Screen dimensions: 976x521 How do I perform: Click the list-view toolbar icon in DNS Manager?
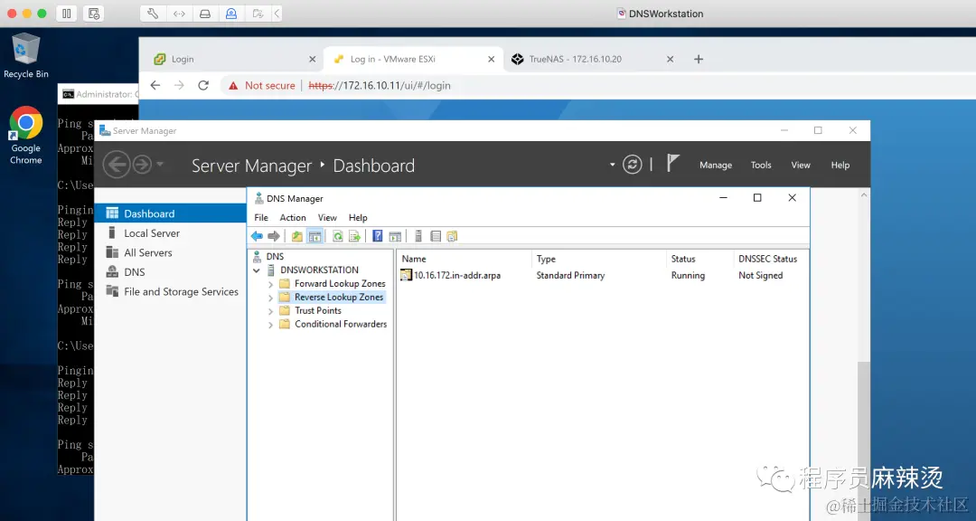436,236
